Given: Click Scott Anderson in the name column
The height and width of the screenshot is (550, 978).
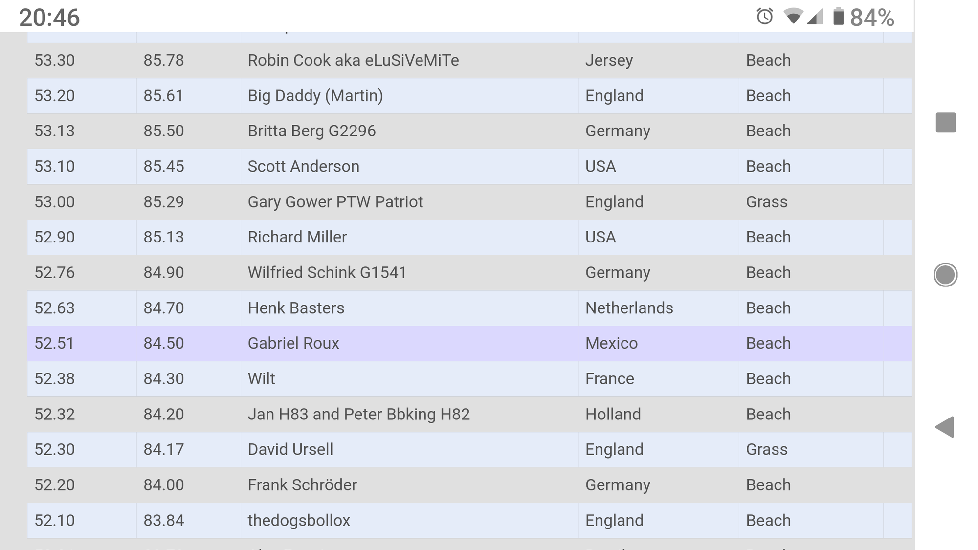Looking at the screenshot, I should point(303,166).
